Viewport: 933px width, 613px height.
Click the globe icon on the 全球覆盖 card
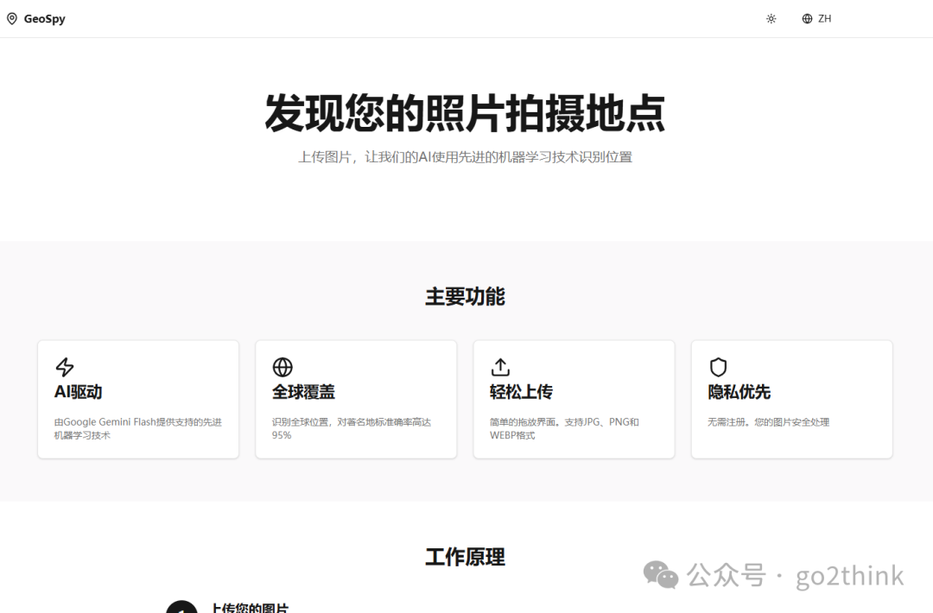coord(282,367)
